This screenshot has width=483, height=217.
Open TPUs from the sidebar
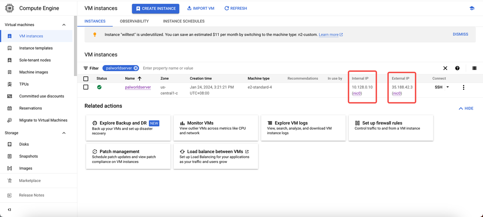point(24,84)
